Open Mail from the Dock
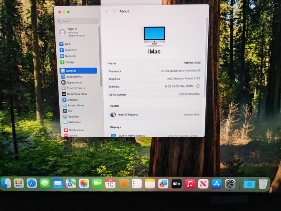This screenshot has width=281, height=211. pos(58,184)
